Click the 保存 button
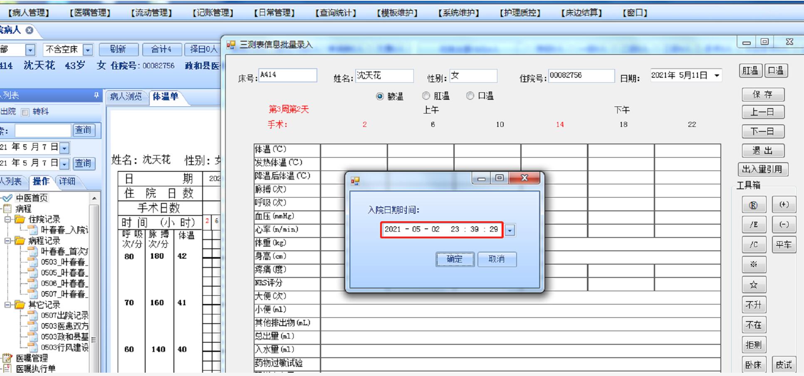The height and width of the screenshot is (376, 804). [763, 94]
